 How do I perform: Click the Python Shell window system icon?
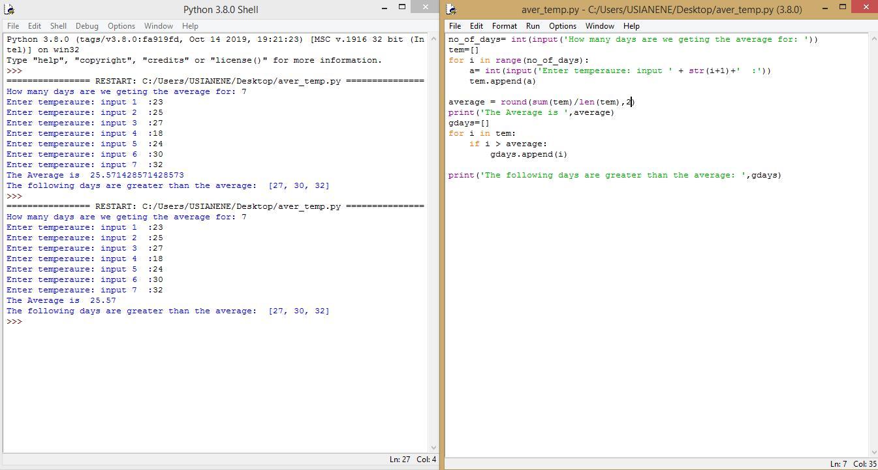point(9,9)
